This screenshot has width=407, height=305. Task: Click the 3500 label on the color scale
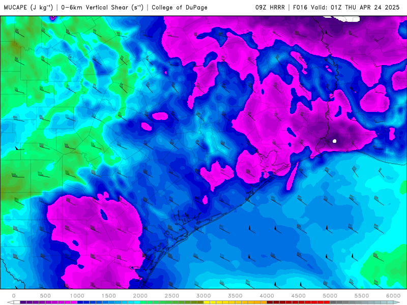click(x=235, y=296)
